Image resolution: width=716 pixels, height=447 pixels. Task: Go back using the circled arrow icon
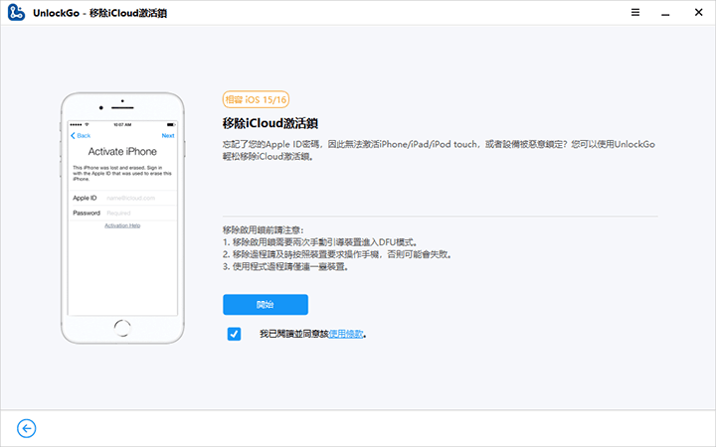pyautogui.click(x=27, y=428)
